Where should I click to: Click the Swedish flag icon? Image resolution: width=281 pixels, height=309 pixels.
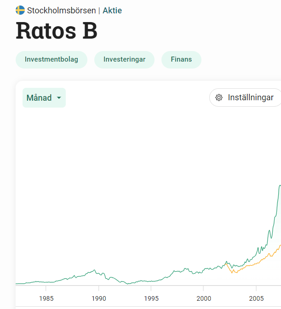click(20, 10)
